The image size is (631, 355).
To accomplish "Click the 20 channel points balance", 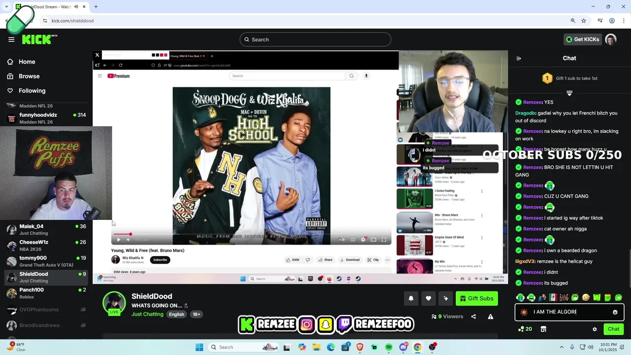I will pos(525,329).
